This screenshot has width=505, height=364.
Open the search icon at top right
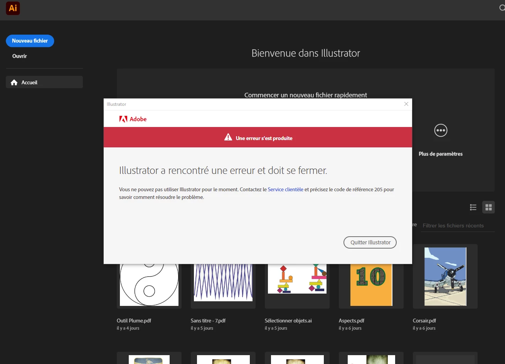502,8
